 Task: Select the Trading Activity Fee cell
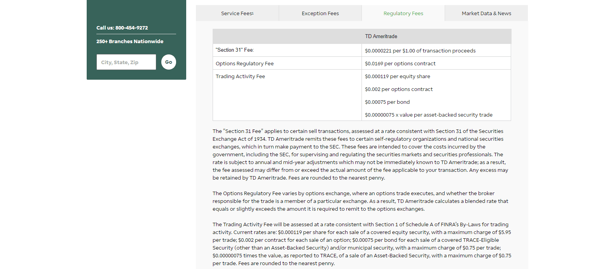coord(240,76)
